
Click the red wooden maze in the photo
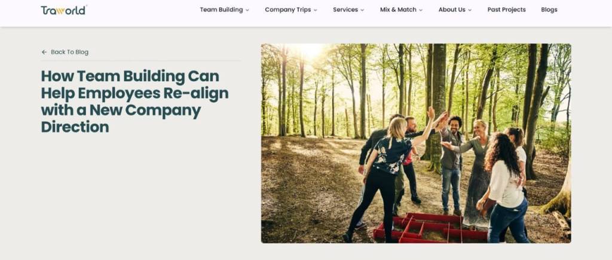pos(430,228)
